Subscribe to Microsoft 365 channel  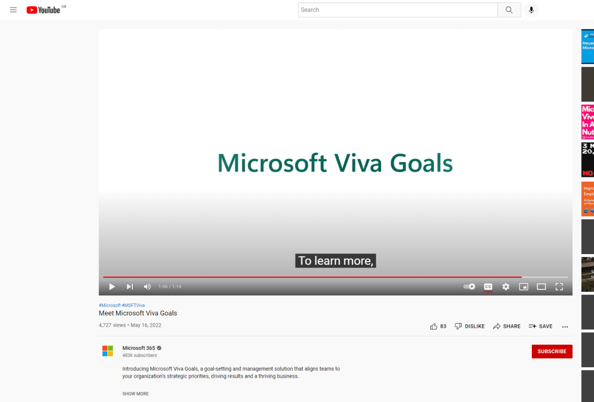click(552, 352)
